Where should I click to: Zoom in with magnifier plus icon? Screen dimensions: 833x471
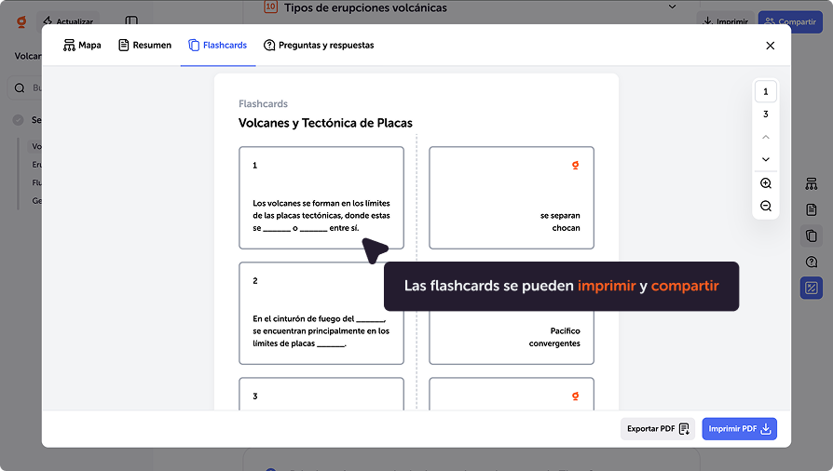click(766, 183)
